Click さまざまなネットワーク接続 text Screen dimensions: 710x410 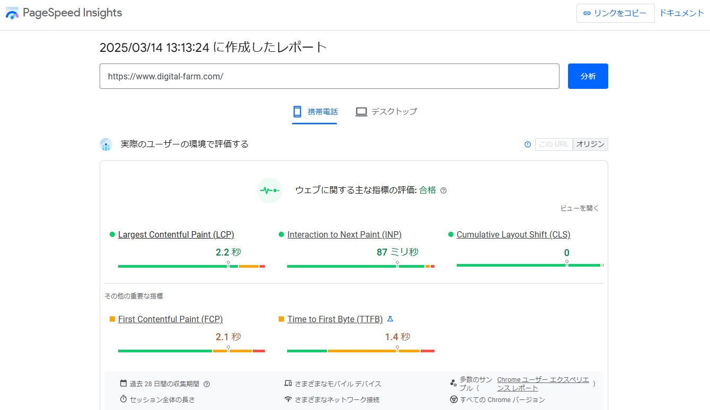click(337, 400)
